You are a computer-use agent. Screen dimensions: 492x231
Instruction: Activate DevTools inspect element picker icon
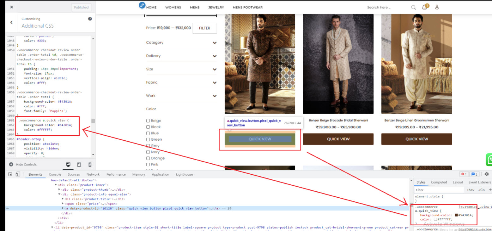click(x=10, y=174)
